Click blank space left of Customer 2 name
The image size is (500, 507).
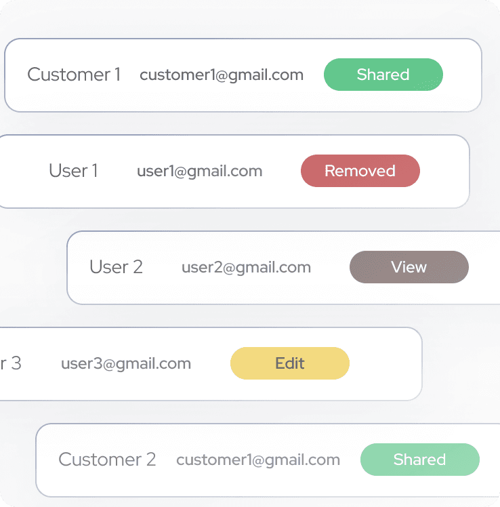click(x=47, y=460)
